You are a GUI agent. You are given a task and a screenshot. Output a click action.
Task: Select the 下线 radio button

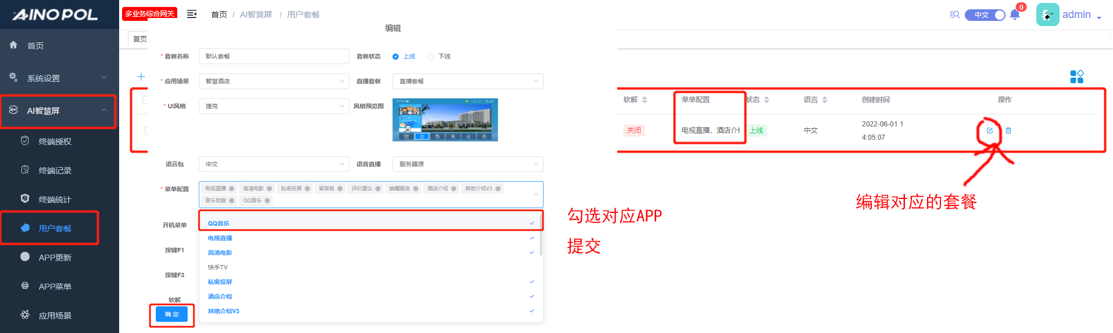(x=431, y=56)
